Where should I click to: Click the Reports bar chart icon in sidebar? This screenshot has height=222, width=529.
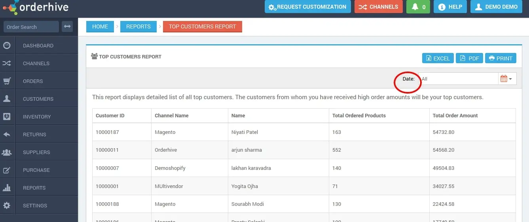click(x=7, y=188)
